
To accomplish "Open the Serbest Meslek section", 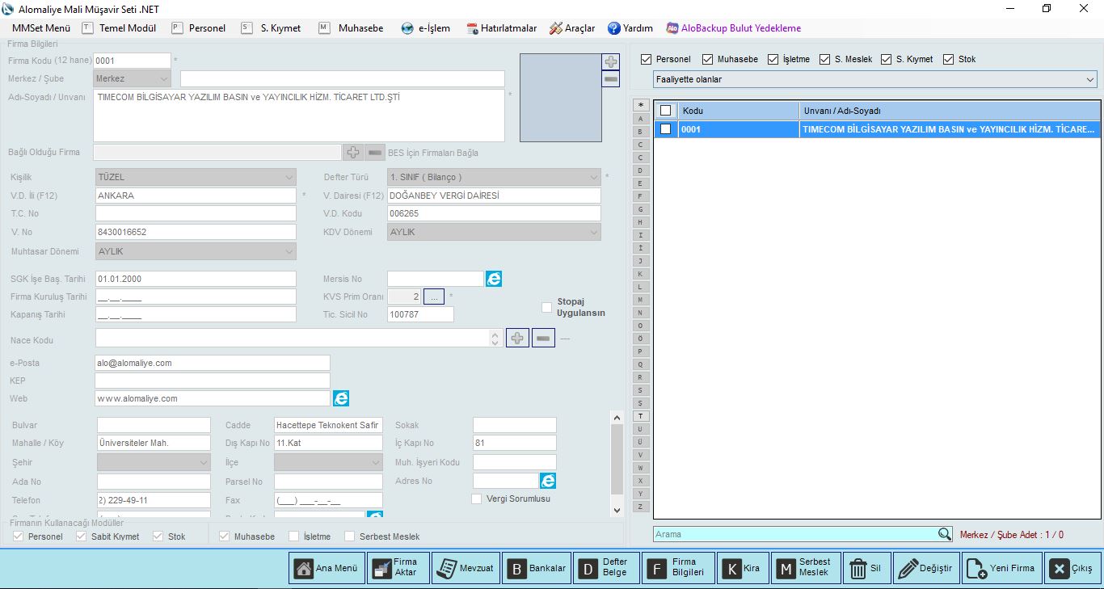I will point(806,568).
